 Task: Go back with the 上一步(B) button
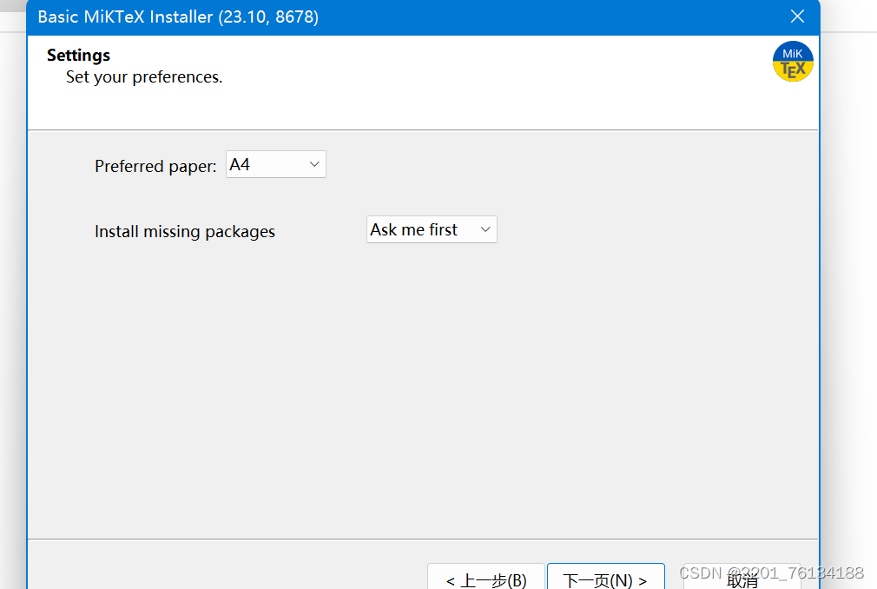[486, 577]
